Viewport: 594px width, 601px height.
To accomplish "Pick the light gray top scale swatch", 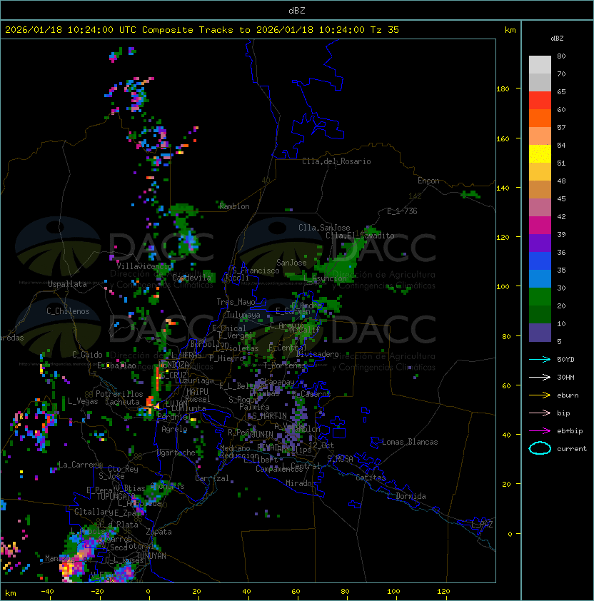I will pyautogui.click(x=540, y=65).
